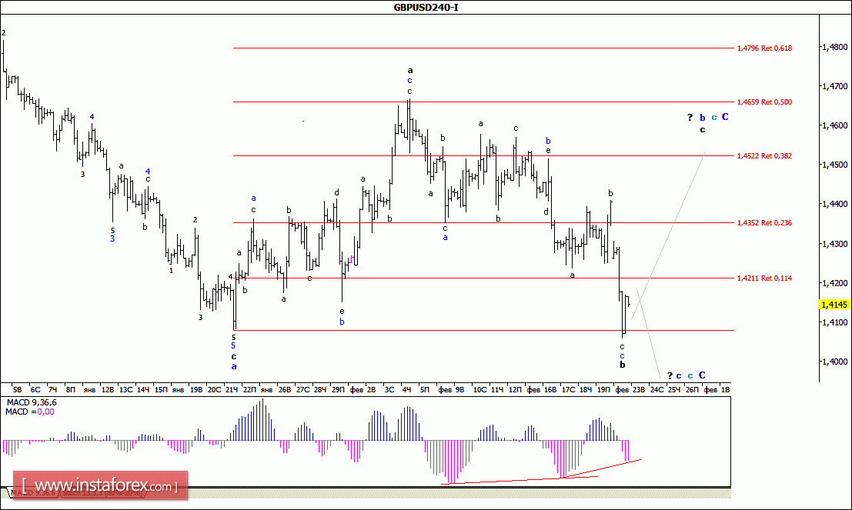This screenshot has height=510, width=852.
Task: Click the 1,4600 price axis label
Action: (x=834, y=125)
